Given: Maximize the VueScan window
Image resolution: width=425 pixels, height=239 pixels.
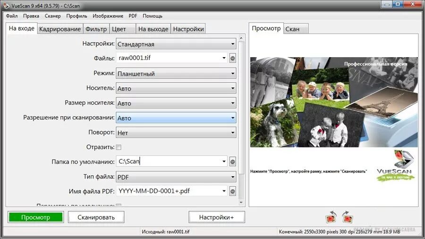Looking at the screenshot, I should 398,4.
